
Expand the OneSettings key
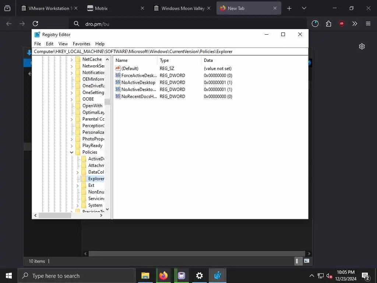[x=72, y=92]
